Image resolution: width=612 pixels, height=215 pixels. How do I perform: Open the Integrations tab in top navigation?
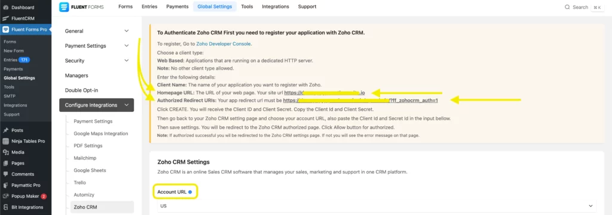(x=276, y=7)
